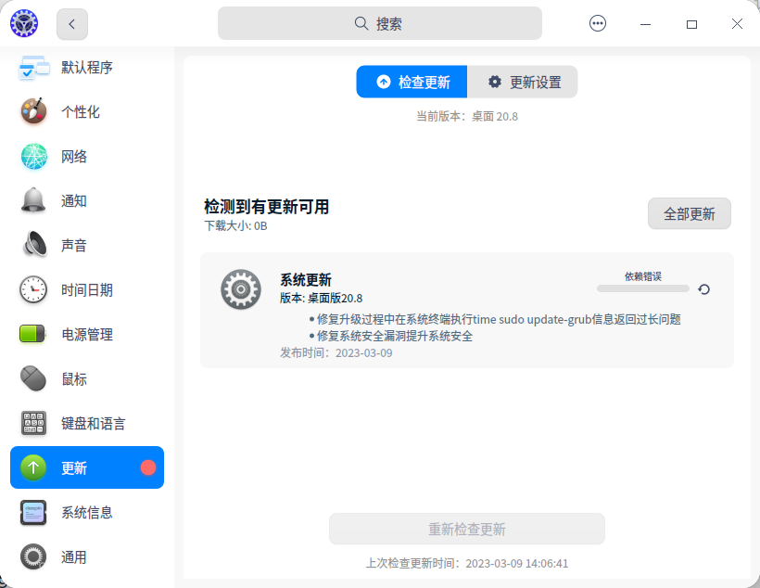Click the 鼠标 mouse icon
The image size is (760, 588).
coord(33,378)
